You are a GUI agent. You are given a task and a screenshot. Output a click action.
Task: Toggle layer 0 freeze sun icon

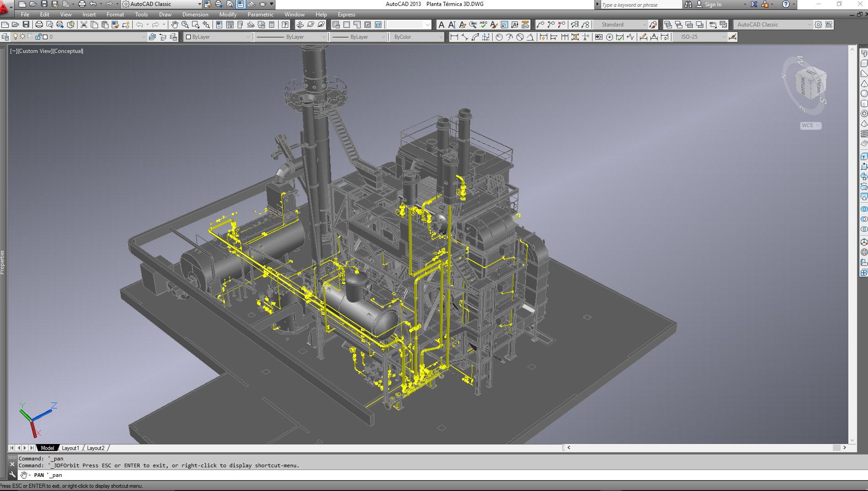coord(22,37)
